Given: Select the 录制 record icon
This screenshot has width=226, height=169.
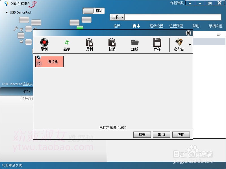Looking at the screenshot, I should (44, 44).
